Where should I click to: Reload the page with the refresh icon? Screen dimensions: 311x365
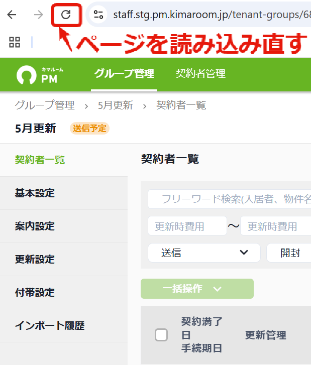click(66, 15)
